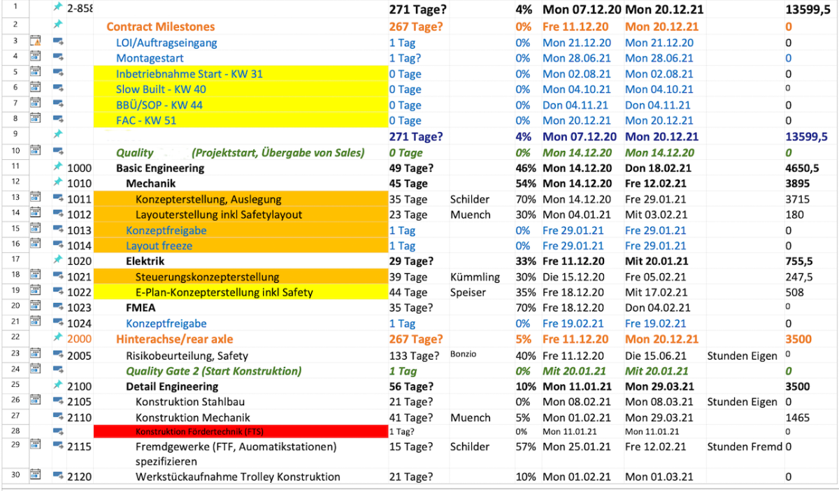Click the calendar icon on the FAC - KW 51 row
The height and width of the screenshot is (491, 839).
pos(36,120)
